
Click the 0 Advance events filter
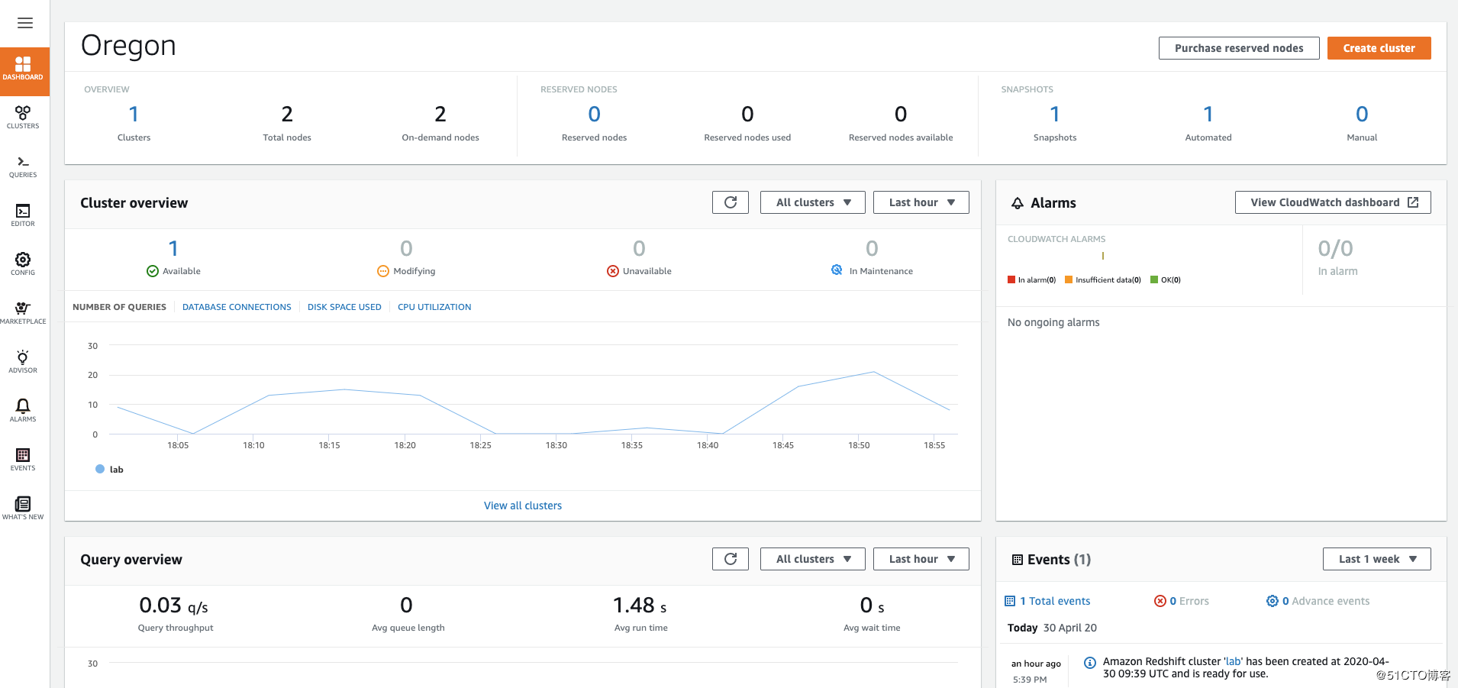[1326, 601]
